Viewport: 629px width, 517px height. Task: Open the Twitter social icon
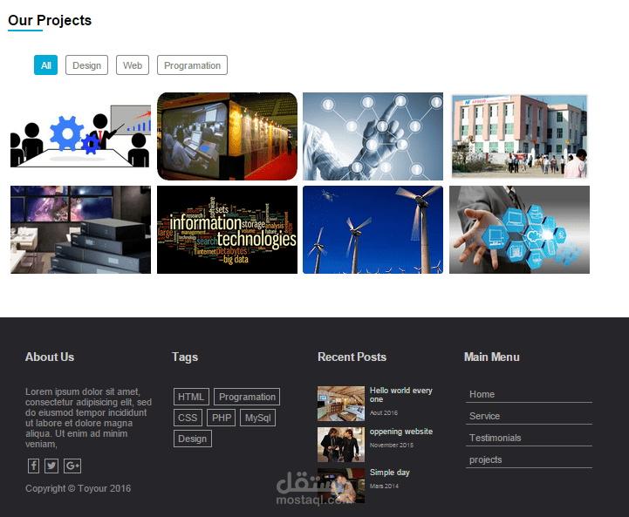coord(51,466)
